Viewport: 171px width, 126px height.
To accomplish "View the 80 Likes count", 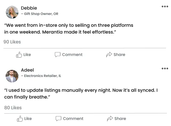I will 13,108.
